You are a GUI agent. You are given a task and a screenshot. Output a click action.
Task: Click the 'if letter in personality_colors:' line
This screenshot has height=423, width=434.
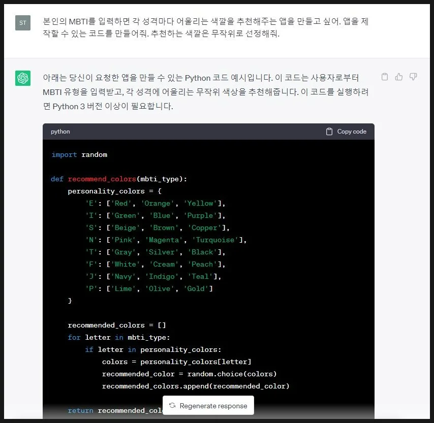[x=153, y=349]
